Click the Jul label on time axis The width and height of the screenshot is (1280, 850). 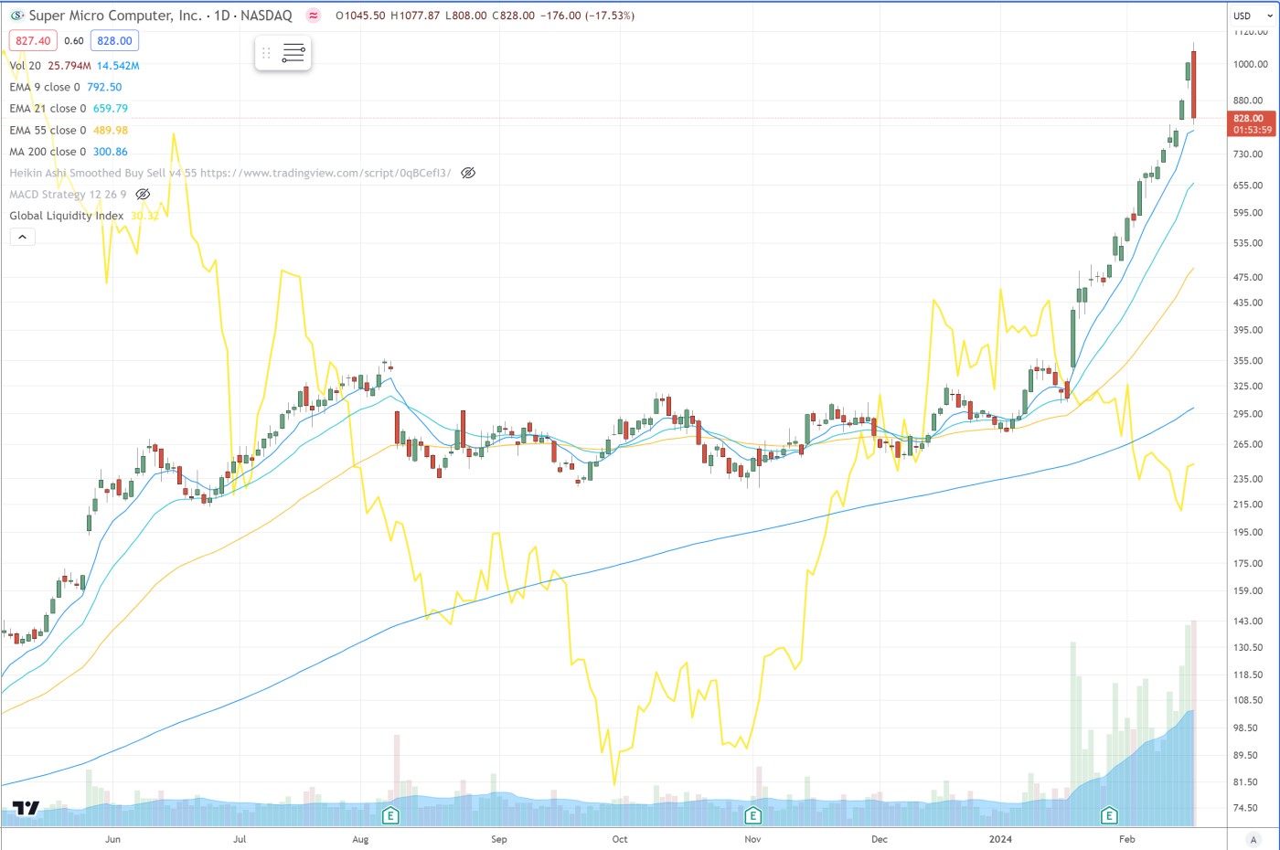(x=240, y=839)
